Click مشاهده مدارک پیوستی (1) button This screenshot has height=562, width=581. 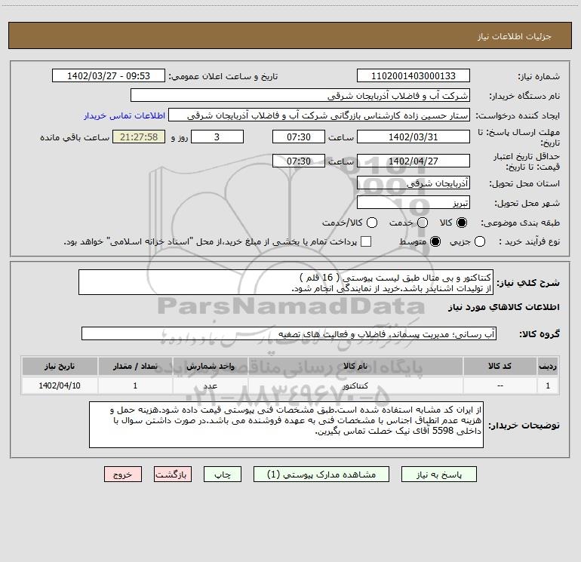pos(321,474)
